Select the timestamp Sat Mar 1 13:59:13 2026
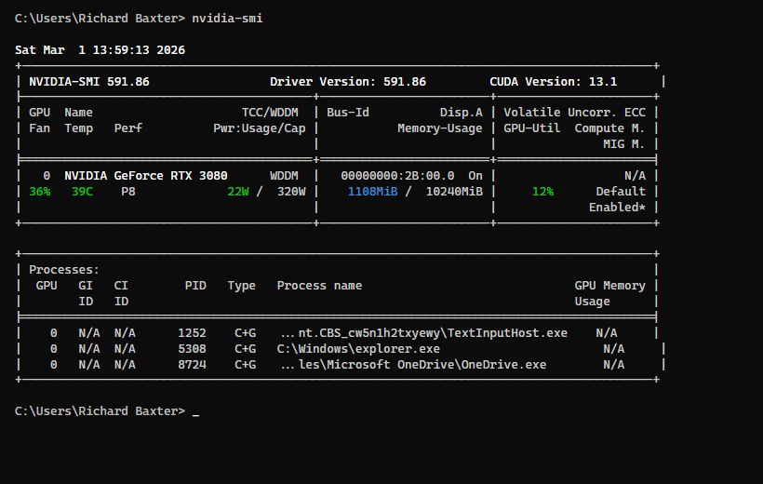The width and height of the screenshot is (763, 484). click(x=100, y=50)
